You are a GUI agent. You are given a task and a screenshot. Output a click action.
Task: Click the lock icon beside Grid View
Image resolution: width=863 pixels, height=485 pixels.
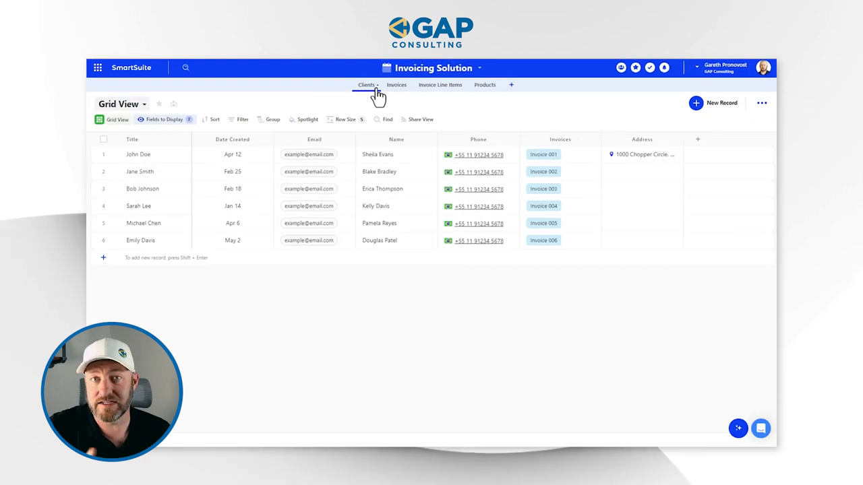pos(173,104)
